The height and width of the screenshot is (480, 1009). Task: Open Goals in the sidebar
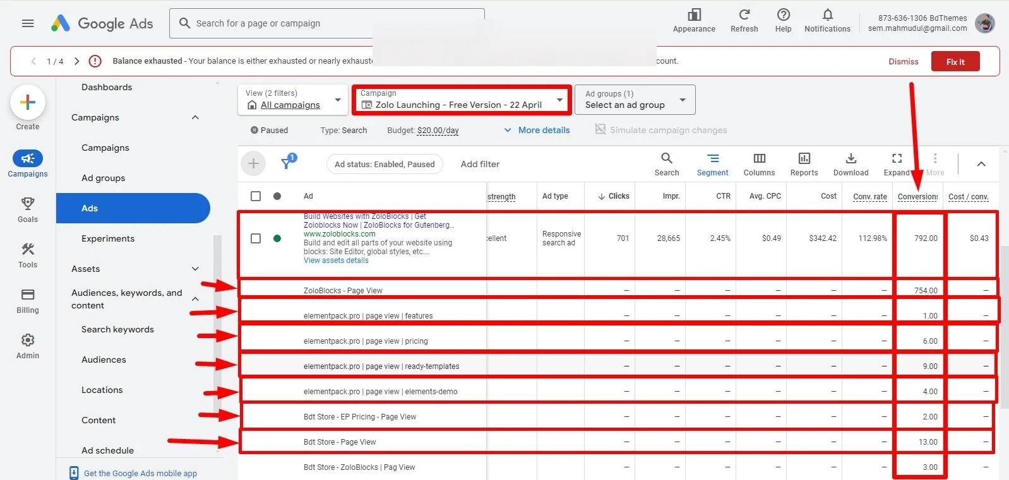(28, 209)
